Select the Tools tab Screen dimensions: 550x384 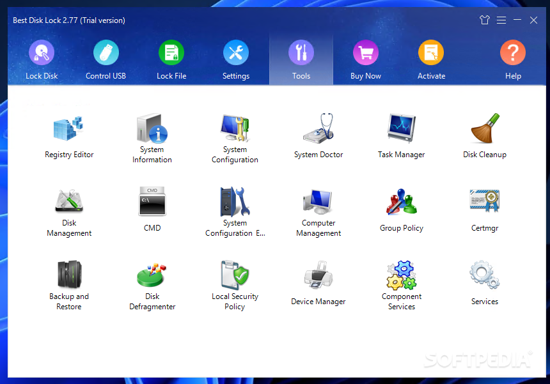pyautogui.click(x=301, y=60)
